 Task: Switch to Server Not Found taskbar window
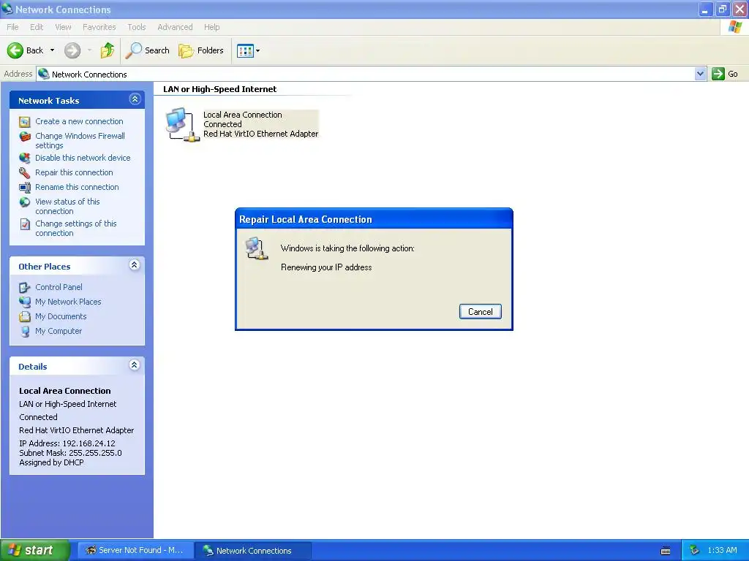click(x=136, y=551)
